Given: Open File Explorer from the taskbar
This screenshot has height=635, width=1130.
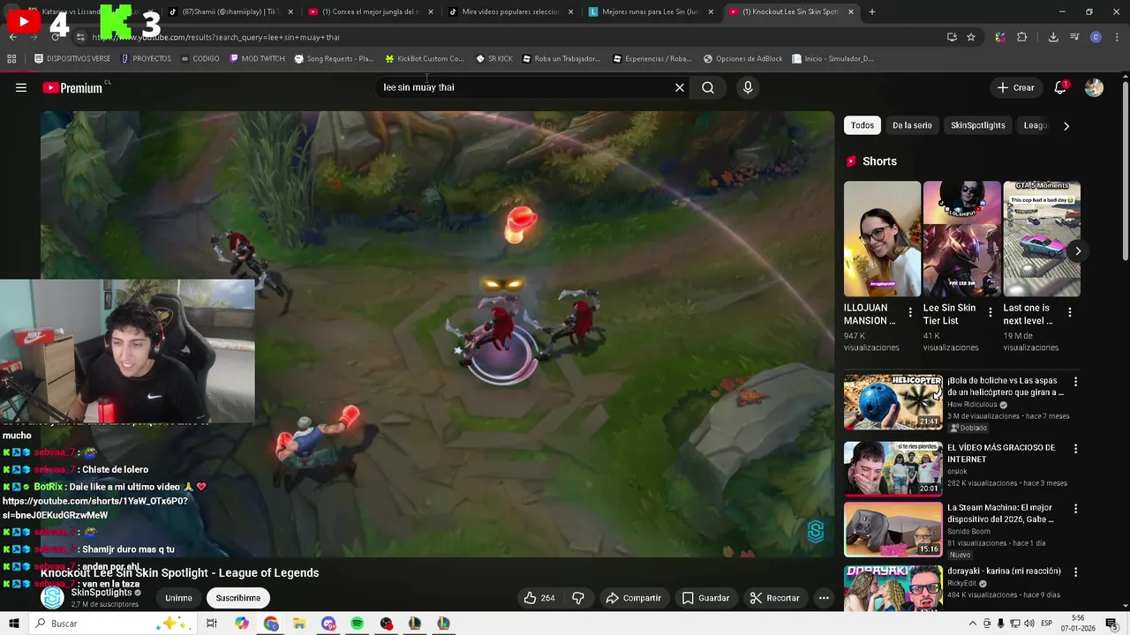Looking at the screenshot, I should (300, 624).
